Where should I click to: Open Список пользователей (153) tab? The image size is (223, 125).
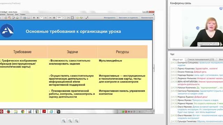click(x=201, y=59)
